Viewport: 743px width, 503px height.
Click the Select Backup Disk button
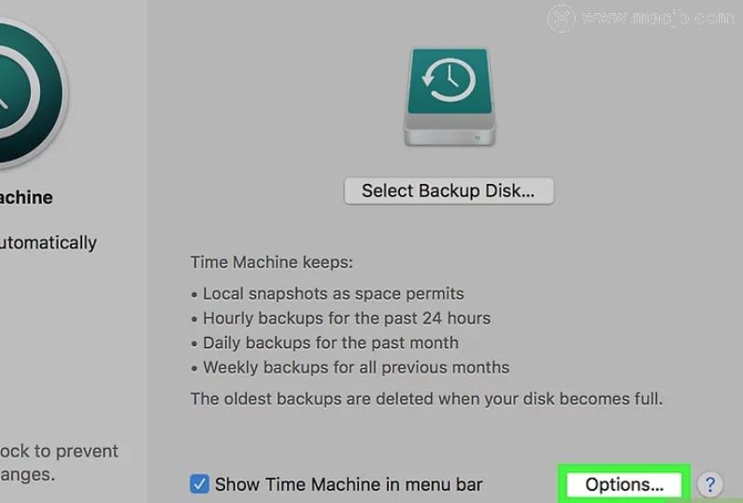tap(449, 191)
